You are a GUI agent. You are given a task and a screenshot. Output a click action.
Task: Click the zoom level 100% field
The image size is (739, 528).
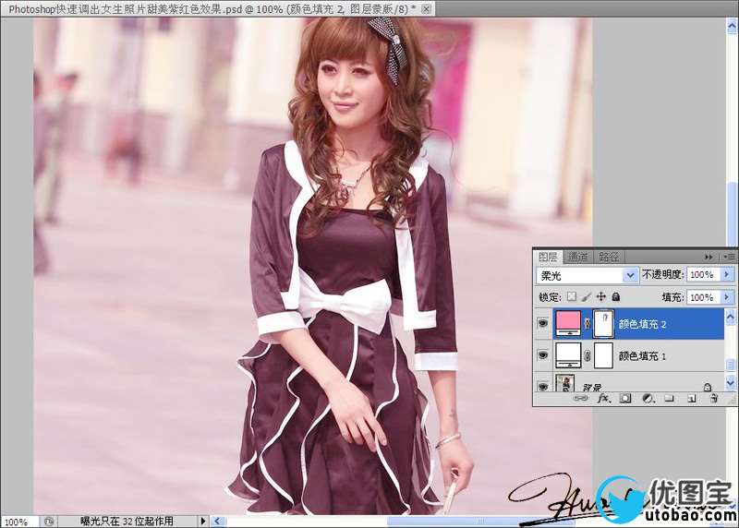pyautogui.click(x=18, y=522)
